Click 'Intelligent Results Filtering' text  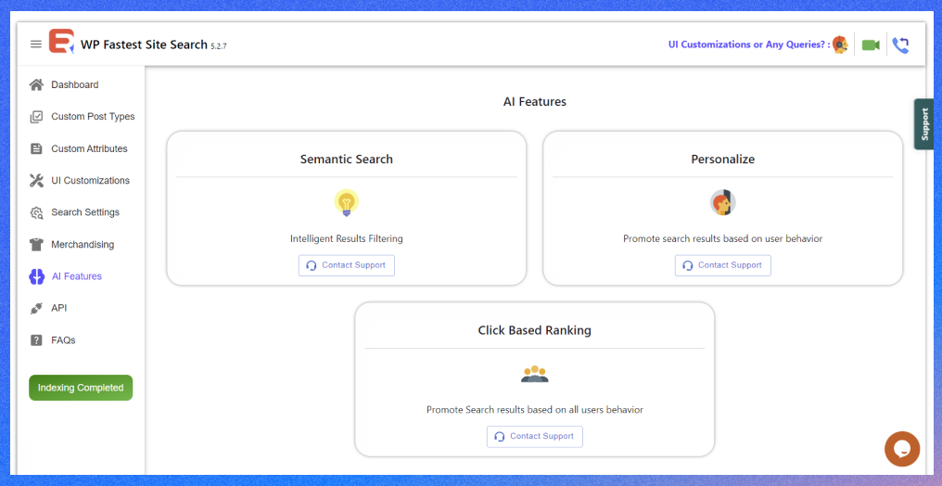point(347,238)
